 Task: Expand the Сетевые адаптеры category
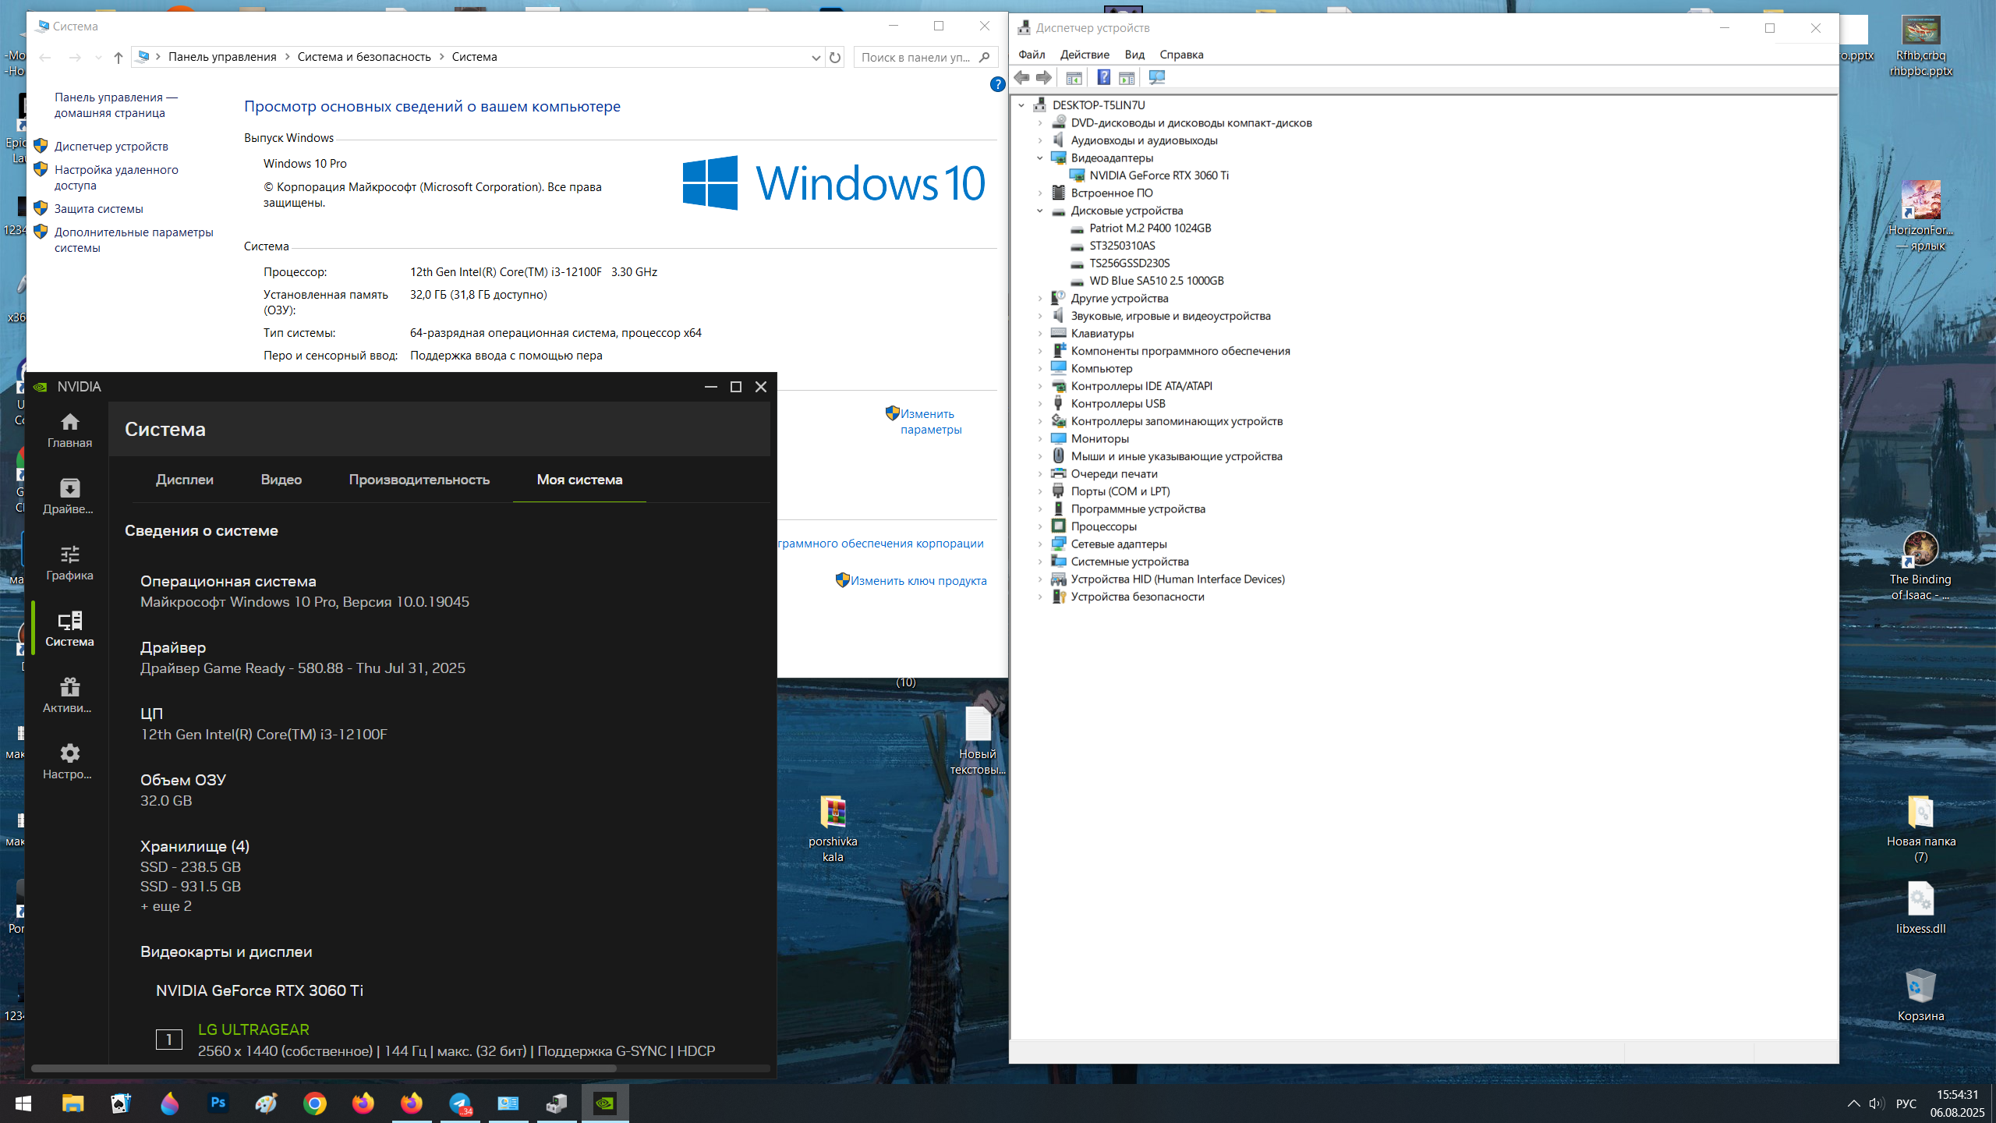point(1039,544)
